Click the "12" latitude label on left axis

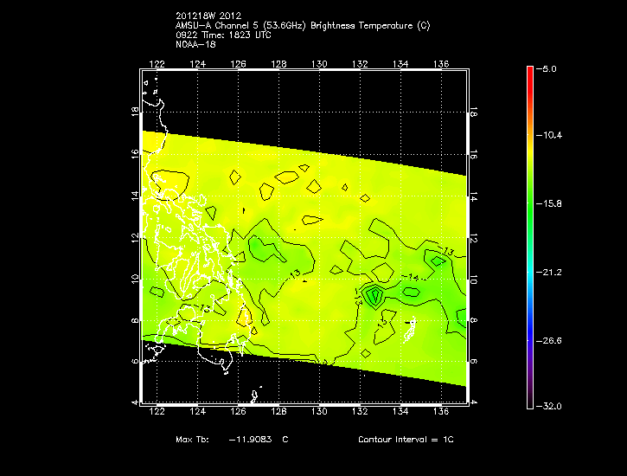(135, 237)
